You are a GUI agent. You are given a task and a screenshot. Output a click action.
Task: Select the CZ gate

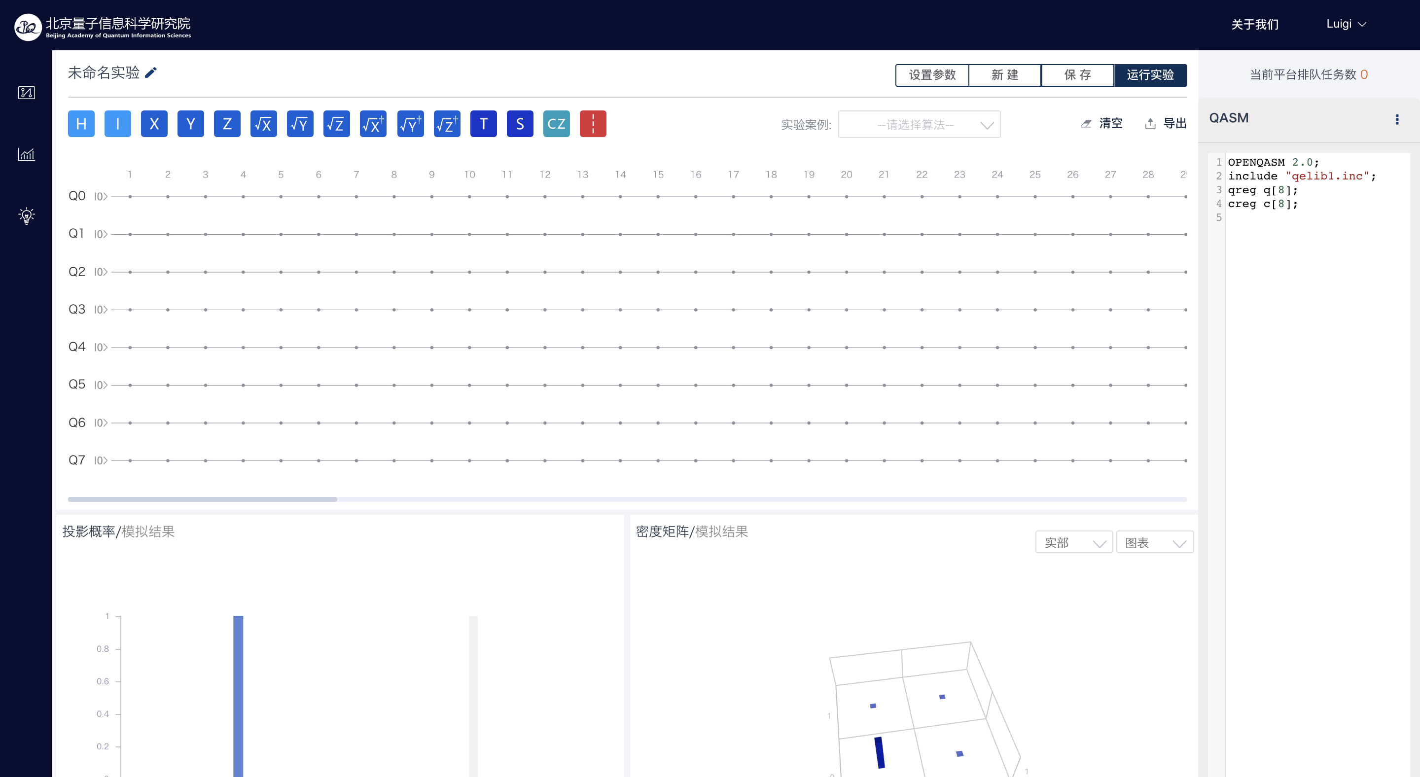pos(557,123)
